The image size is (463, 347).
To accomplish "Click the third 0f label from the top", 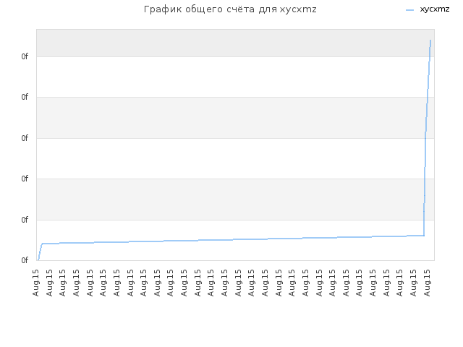I will pyautogui.click(x=25, y=138).
